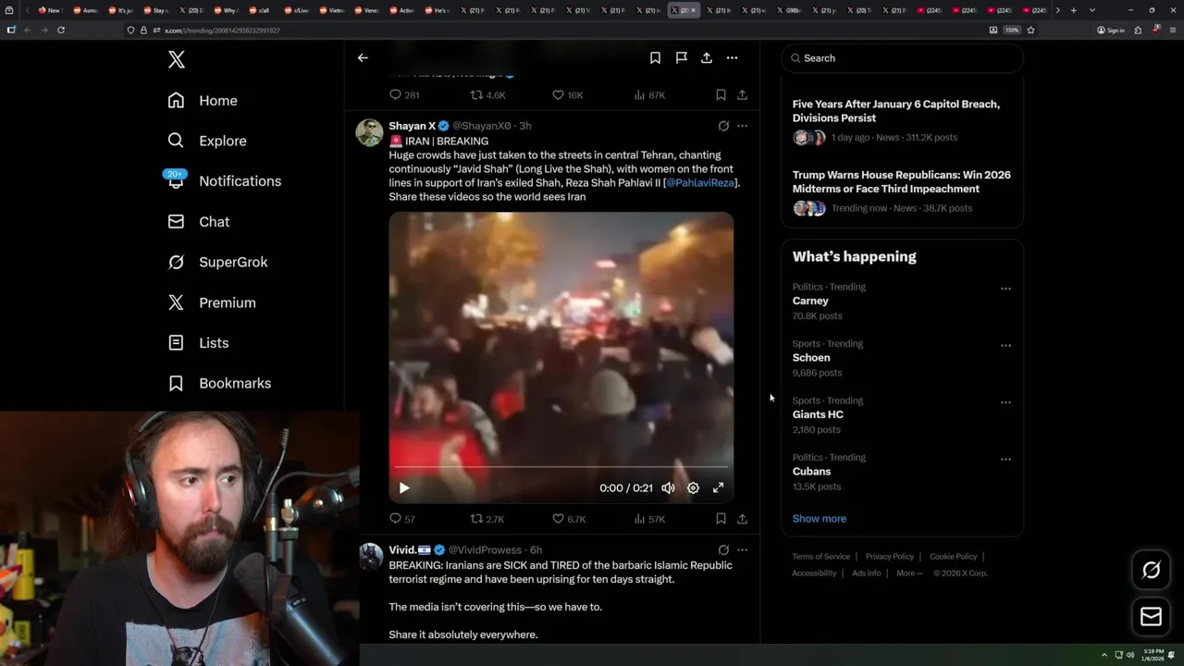
Task: More options for Cubans trend
Action: click(x=1005, y=460)
